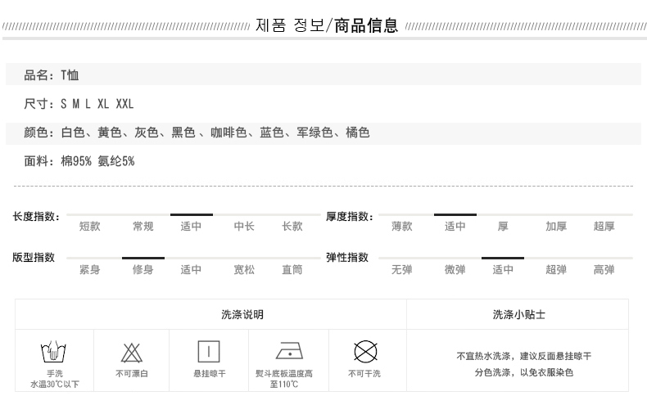Click the color 军绿色

click(x=314, y=133)
